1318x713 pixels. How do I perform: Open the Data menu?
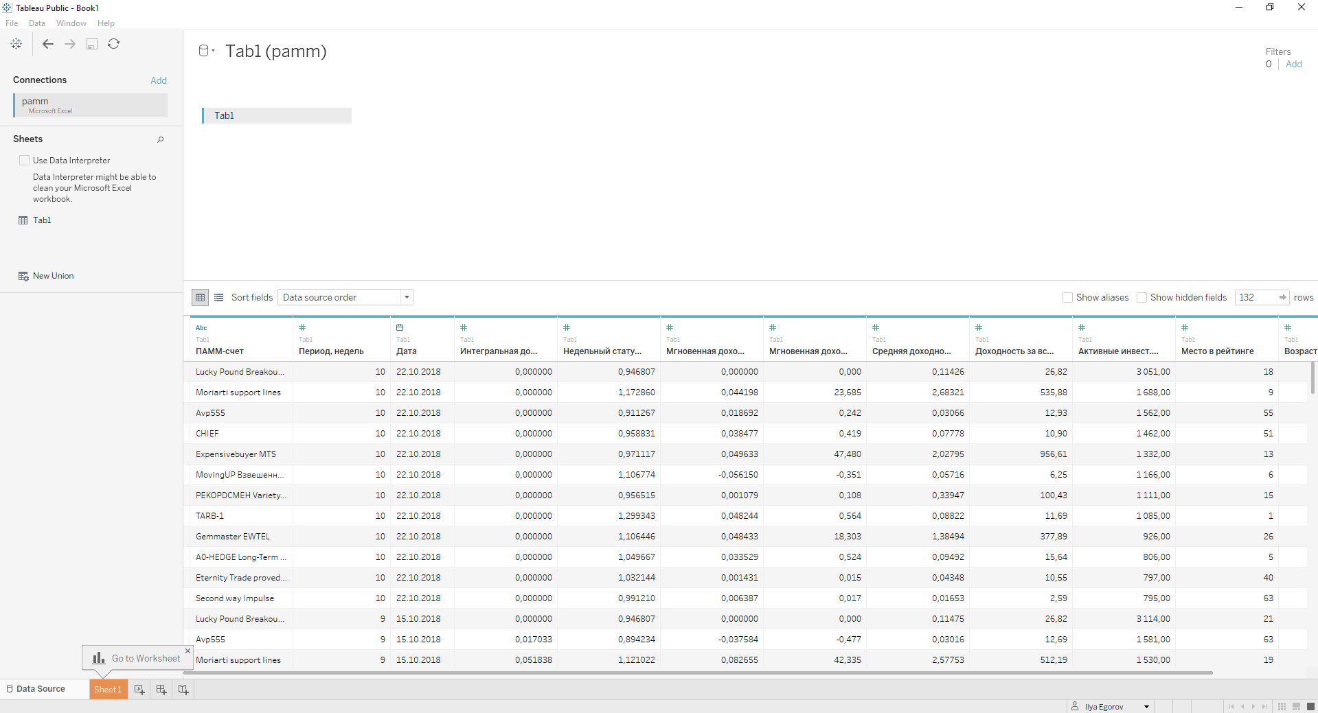(37, 23)
